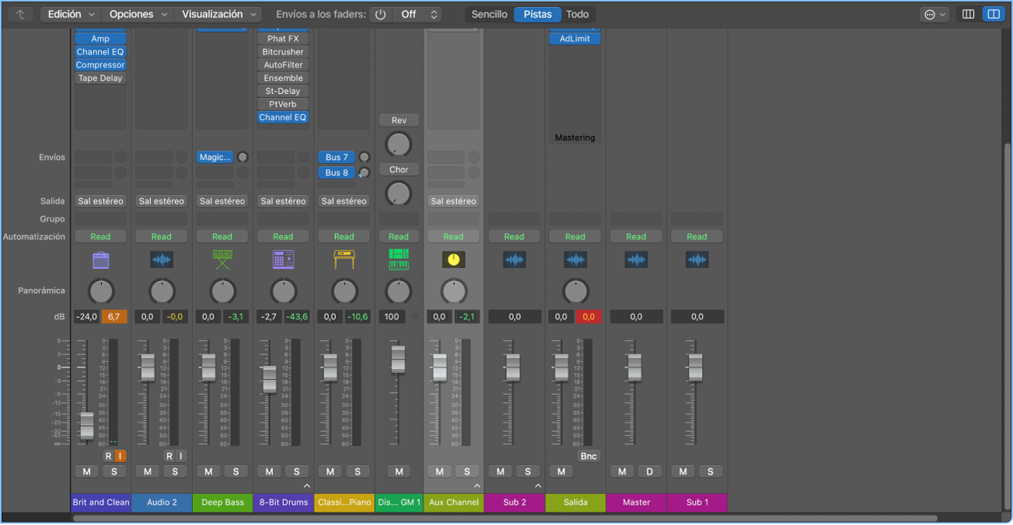Select the narrow channel strip view icon
The width and height of the screenshot is (1013, 525).
[x=968, y=14]
